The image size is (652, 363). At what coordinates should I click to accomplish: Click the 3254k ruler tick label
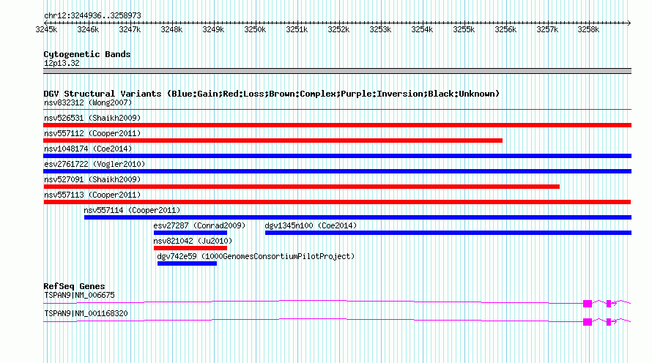point(422,29)
